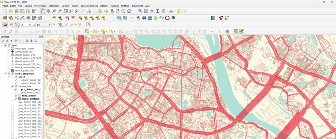Open the Python console
This screenshot has width=336, height=139.
(138, 18)
